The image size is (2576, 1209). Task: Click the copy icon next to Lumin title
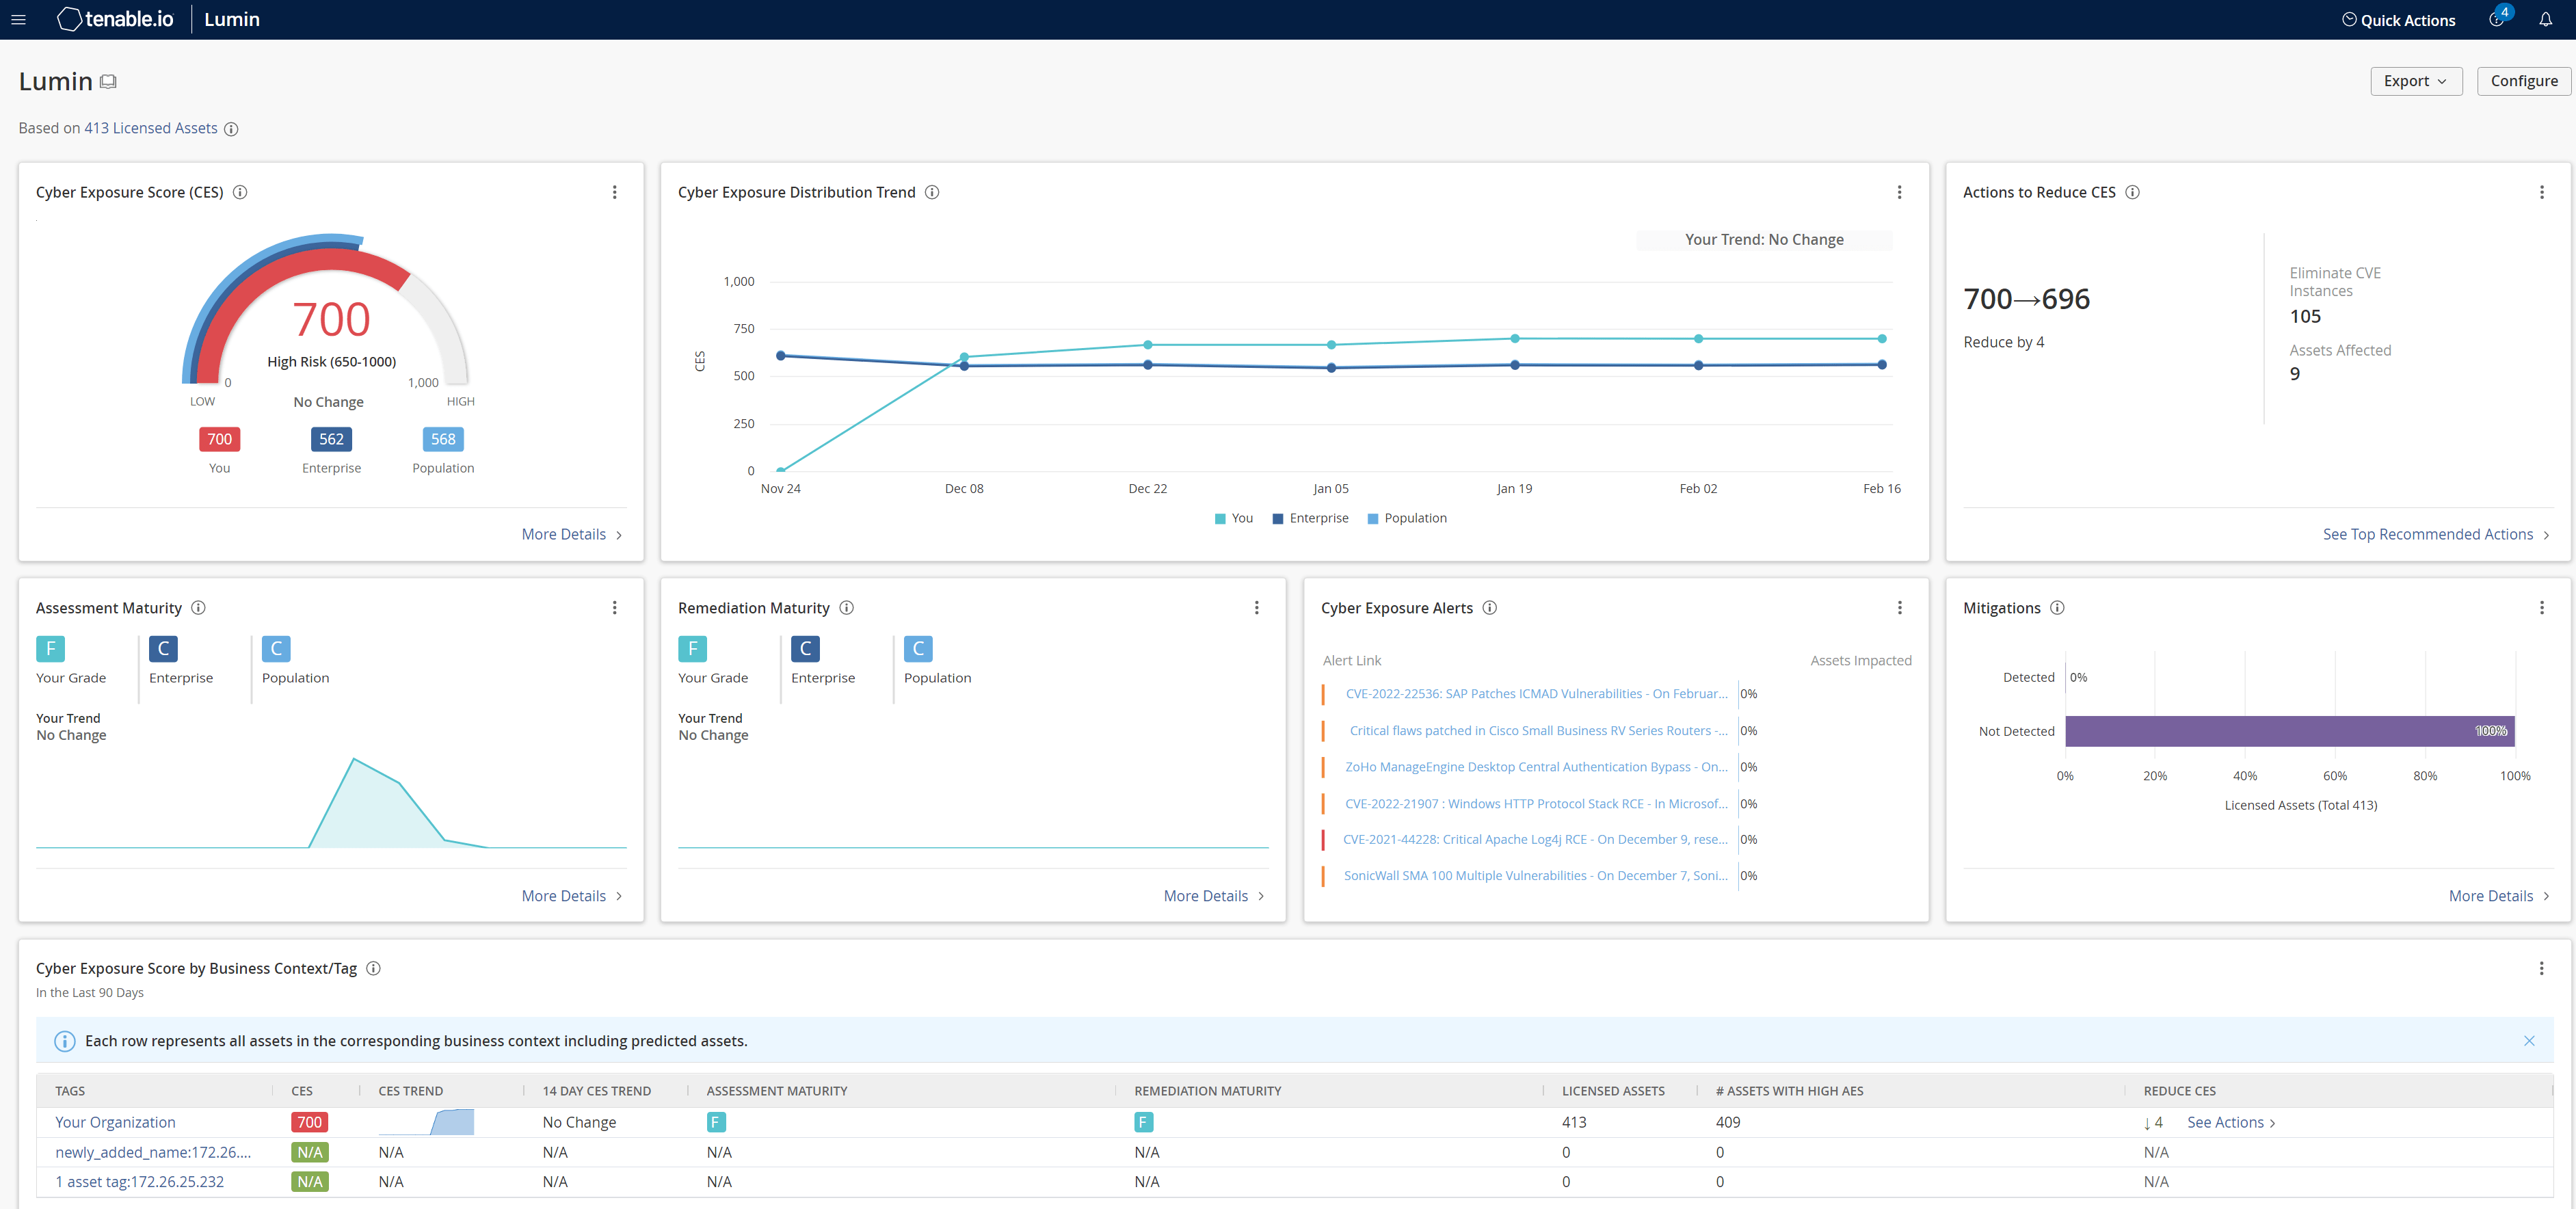[108, 81]
